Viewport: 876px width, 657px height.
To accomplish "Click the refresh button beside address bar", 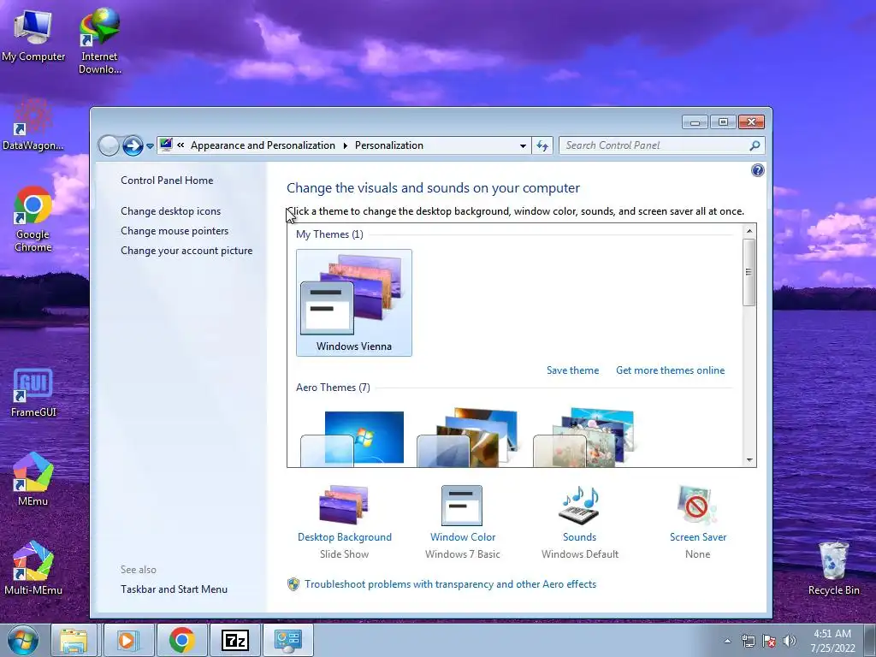I will click(x=542, y=145).
